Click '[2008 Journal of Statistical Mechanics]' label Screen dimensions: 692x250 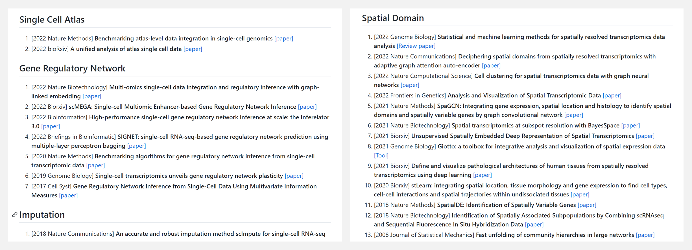coord(424,235)
